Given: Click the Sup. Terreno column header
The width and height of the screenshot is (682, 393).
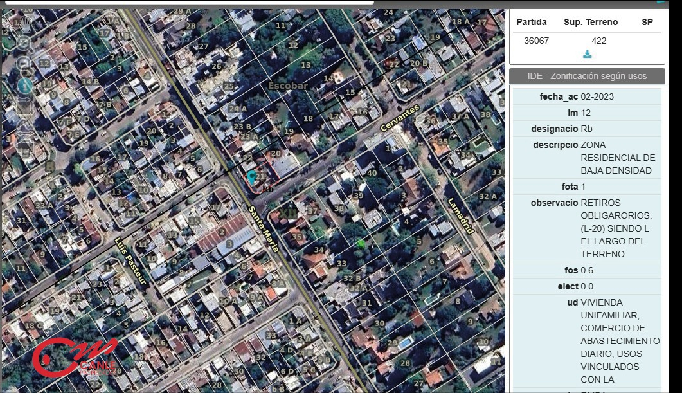Looking at the screenshot, I should tap(591, 23).
